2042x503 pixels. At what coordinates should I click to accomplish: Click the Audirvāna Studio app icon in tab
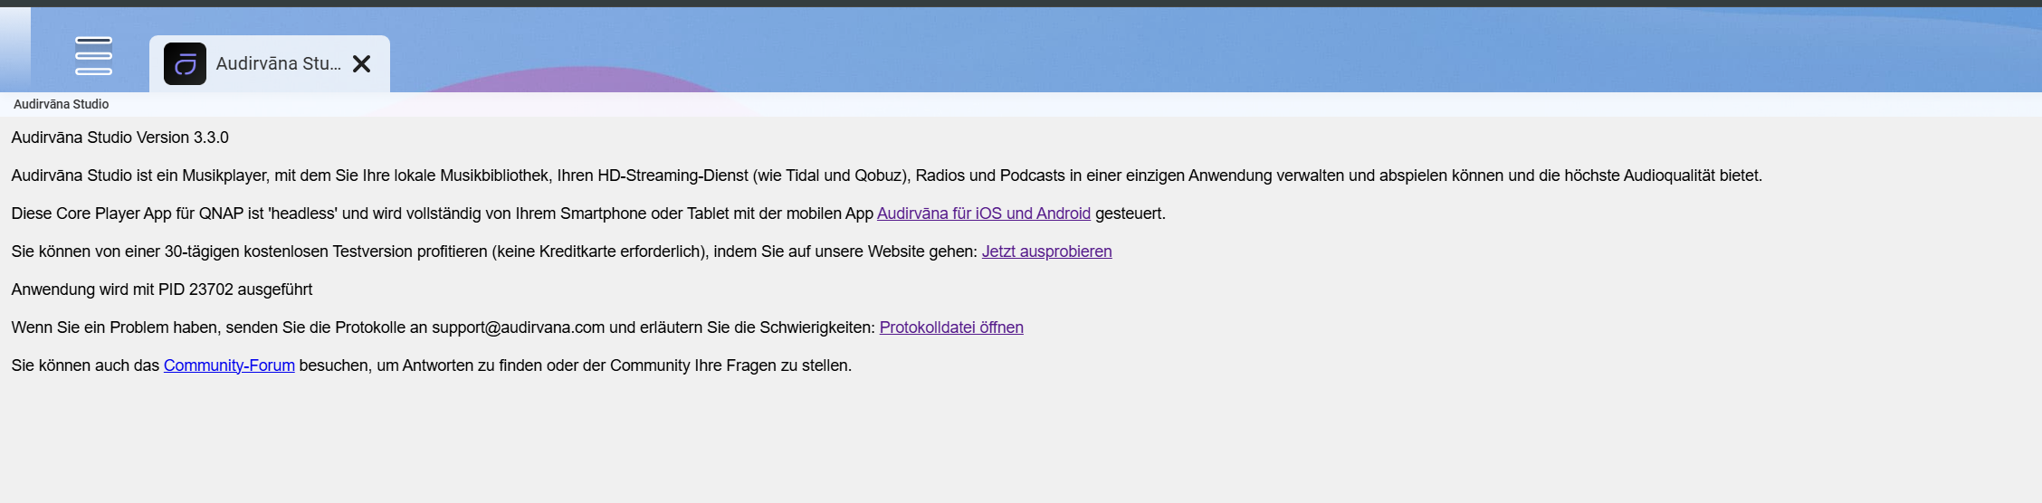coord(185,64)
